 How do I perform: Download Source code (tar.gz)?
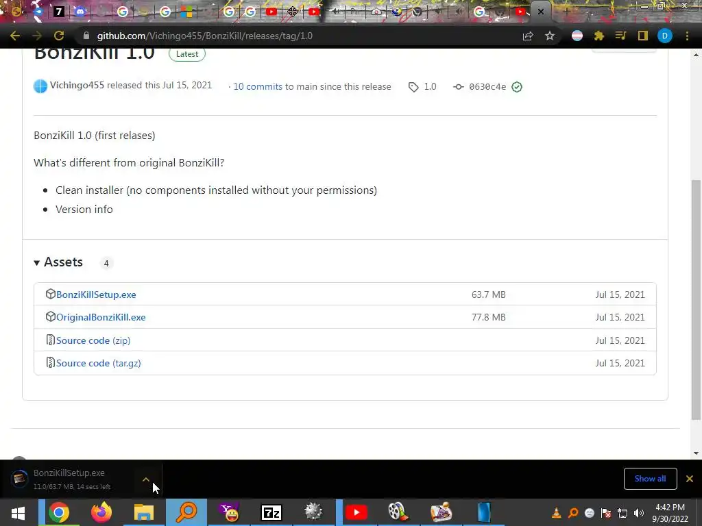click(99, 363)
